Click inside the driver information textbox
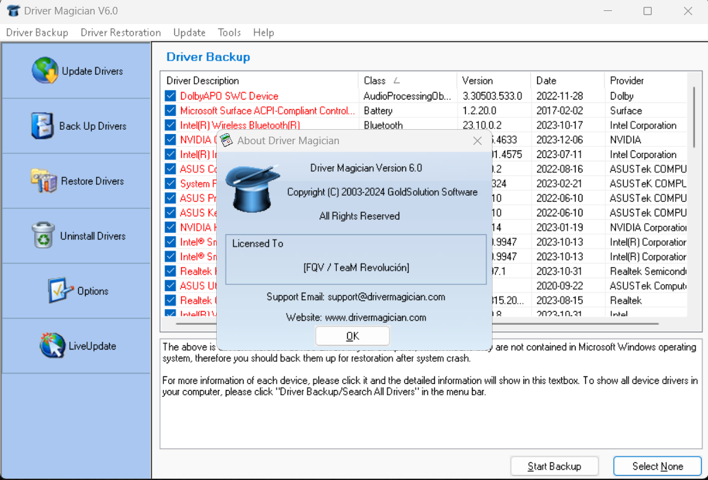 point(431,393)
